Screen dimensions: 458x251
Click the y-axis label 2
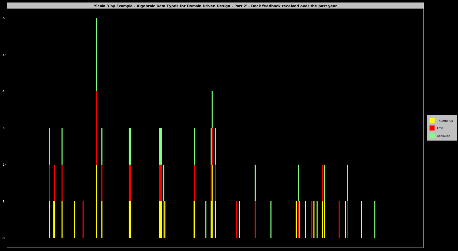pos(4,165)
